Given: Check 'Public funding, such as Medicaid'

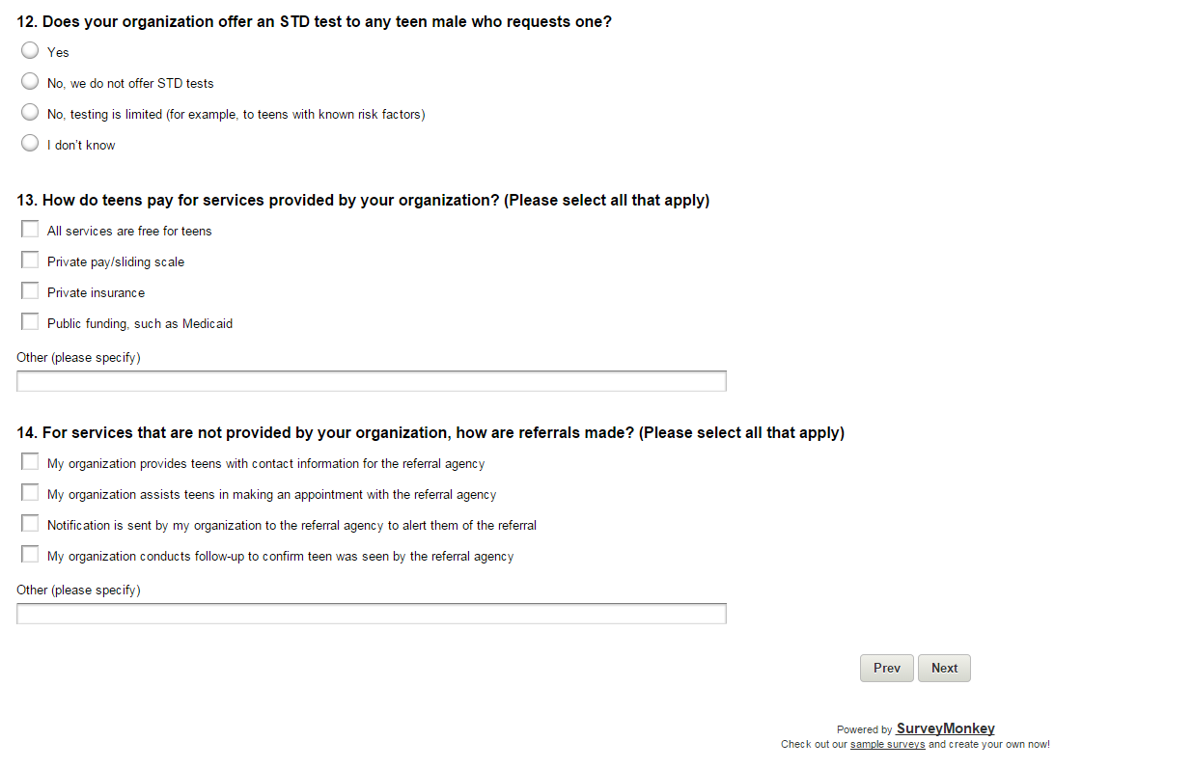Looking at the screenshot, I should point(30,322).
